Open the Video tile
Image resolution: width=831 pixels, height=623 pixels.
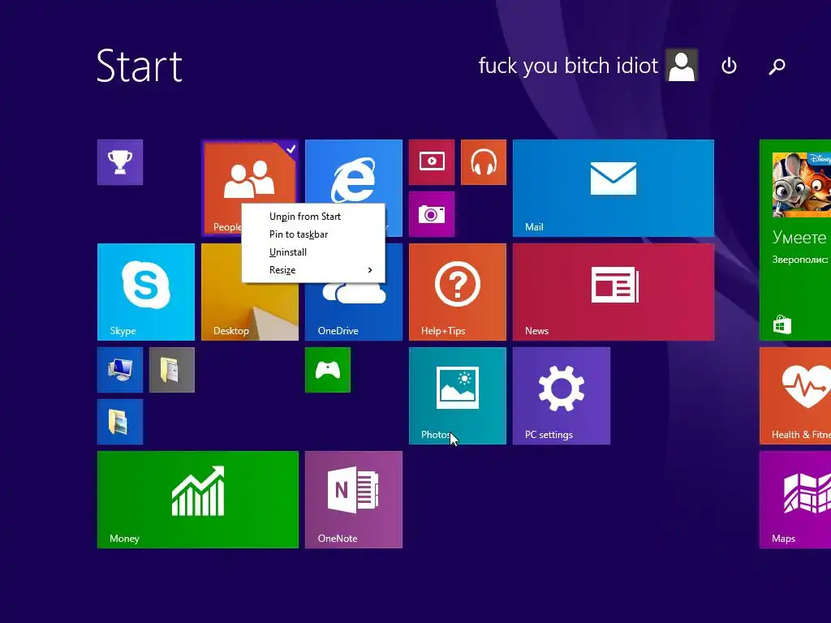click(432, 162)
